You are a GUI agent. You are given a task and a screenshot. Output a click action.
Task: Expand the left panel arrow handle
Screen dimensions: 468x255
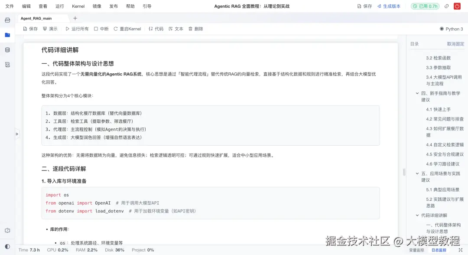(17, 134)
